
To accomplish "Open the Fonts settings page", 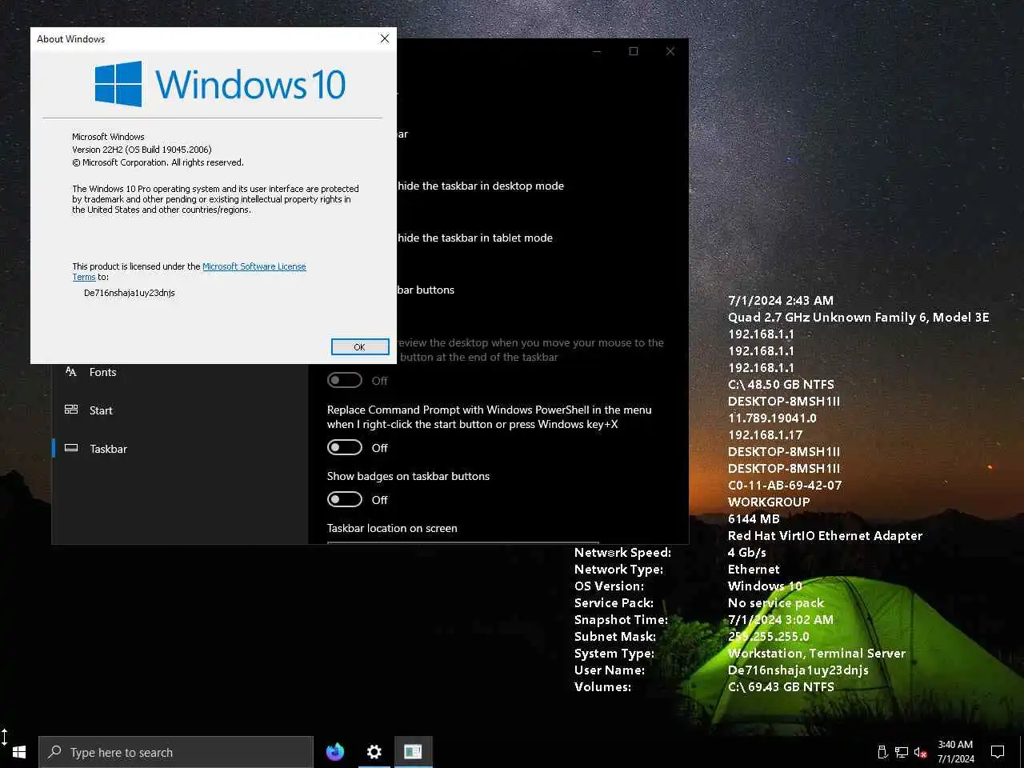I will pyautogui.click(x=180, y=372).
